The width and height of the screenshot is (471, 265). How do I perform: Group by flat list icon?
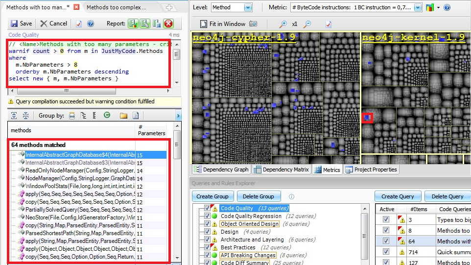(94, 116)
